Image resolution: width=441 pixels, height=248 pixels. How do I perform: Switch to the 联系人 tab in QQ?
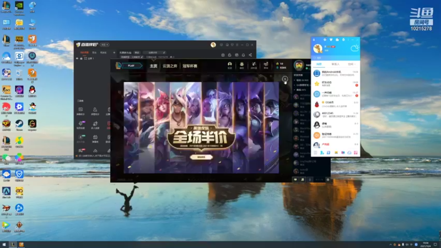tap(335, 64)
